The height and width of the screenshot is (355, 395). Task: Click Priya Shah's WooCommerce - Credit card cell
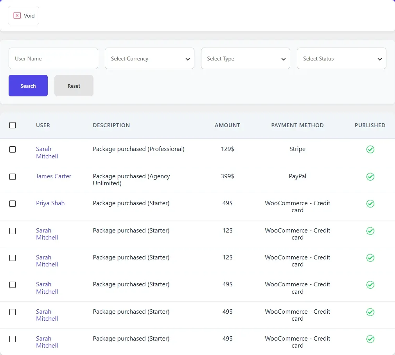[x=297, y=206]
